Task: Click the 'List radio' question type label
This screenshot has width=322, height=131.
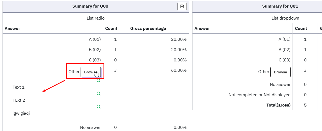Action: (x=96, y=18)
